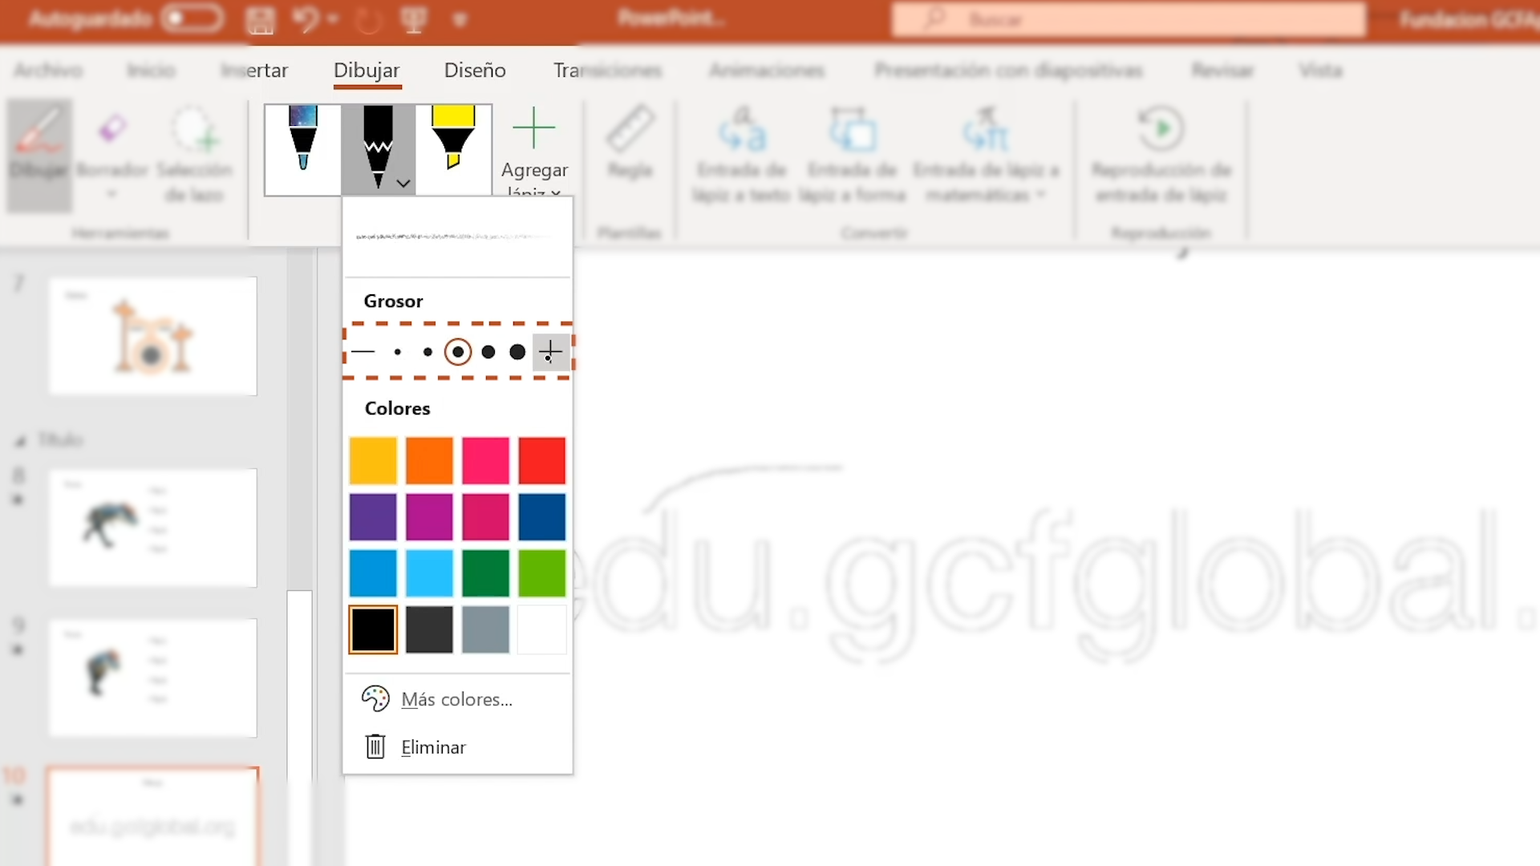Open the black pencil options arrow
This screenshot has width=1540, height=866.
pos(403,184)
